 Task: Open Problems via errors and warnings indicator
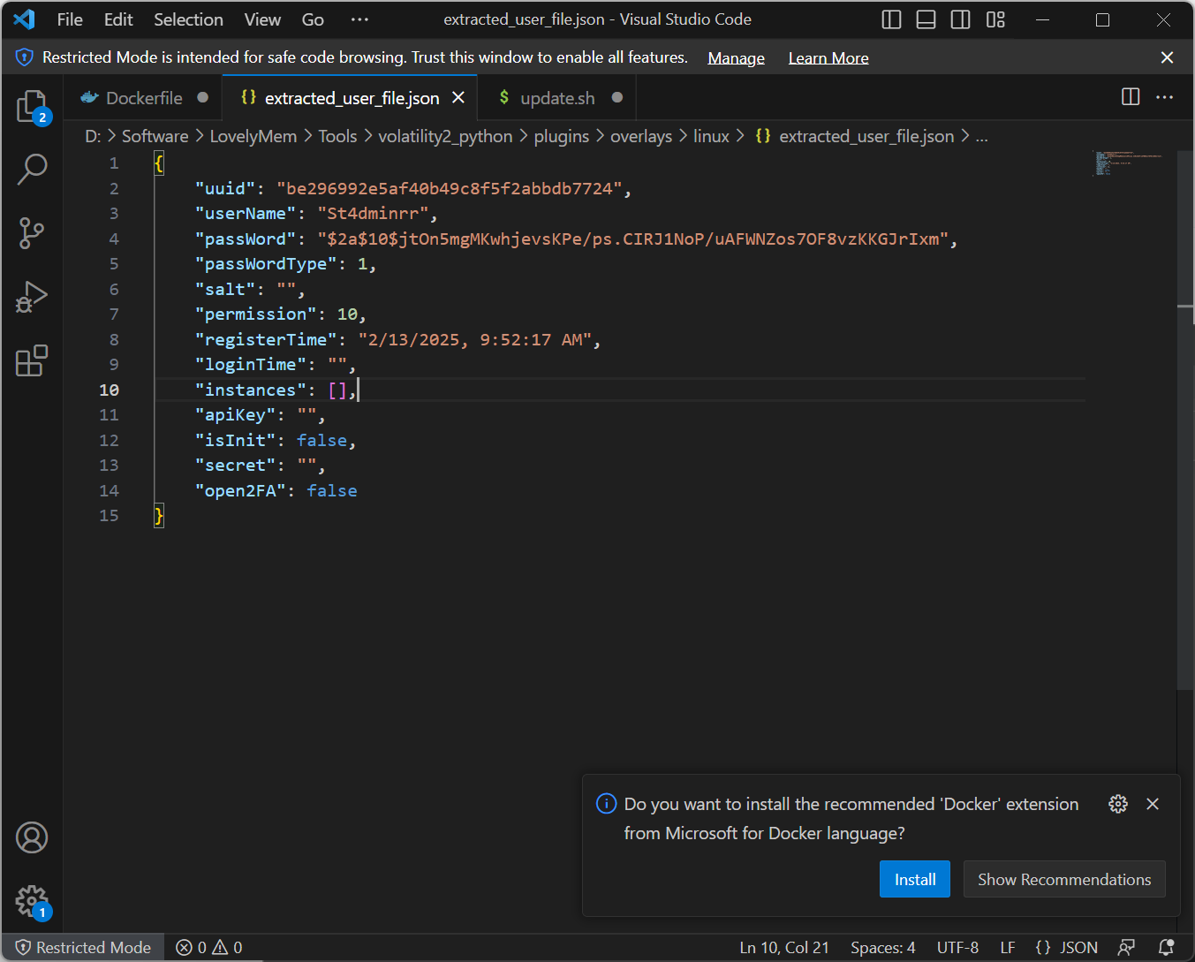coord(209,948)
